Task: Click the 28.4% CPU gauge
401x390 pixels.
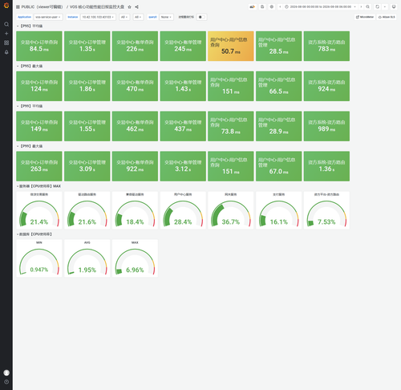Action: pos(183,210)
